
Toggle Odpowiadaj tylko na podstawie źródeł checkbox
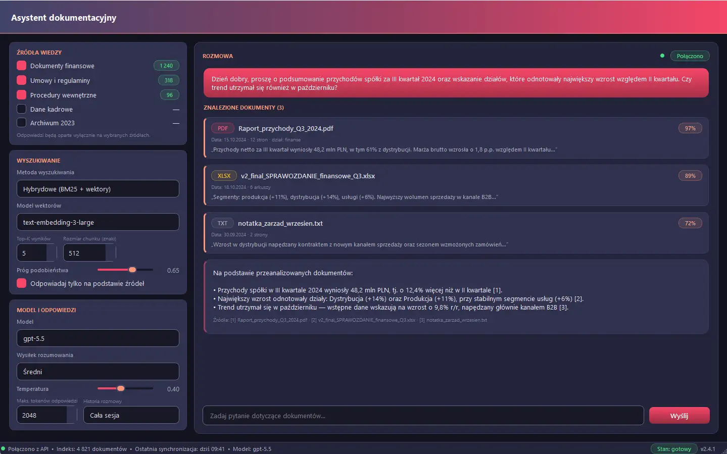(x=21, y=283)
